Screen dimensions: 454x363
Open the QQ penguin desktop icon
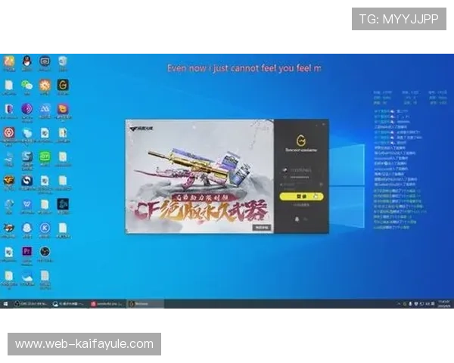click(x=27, y=61)
